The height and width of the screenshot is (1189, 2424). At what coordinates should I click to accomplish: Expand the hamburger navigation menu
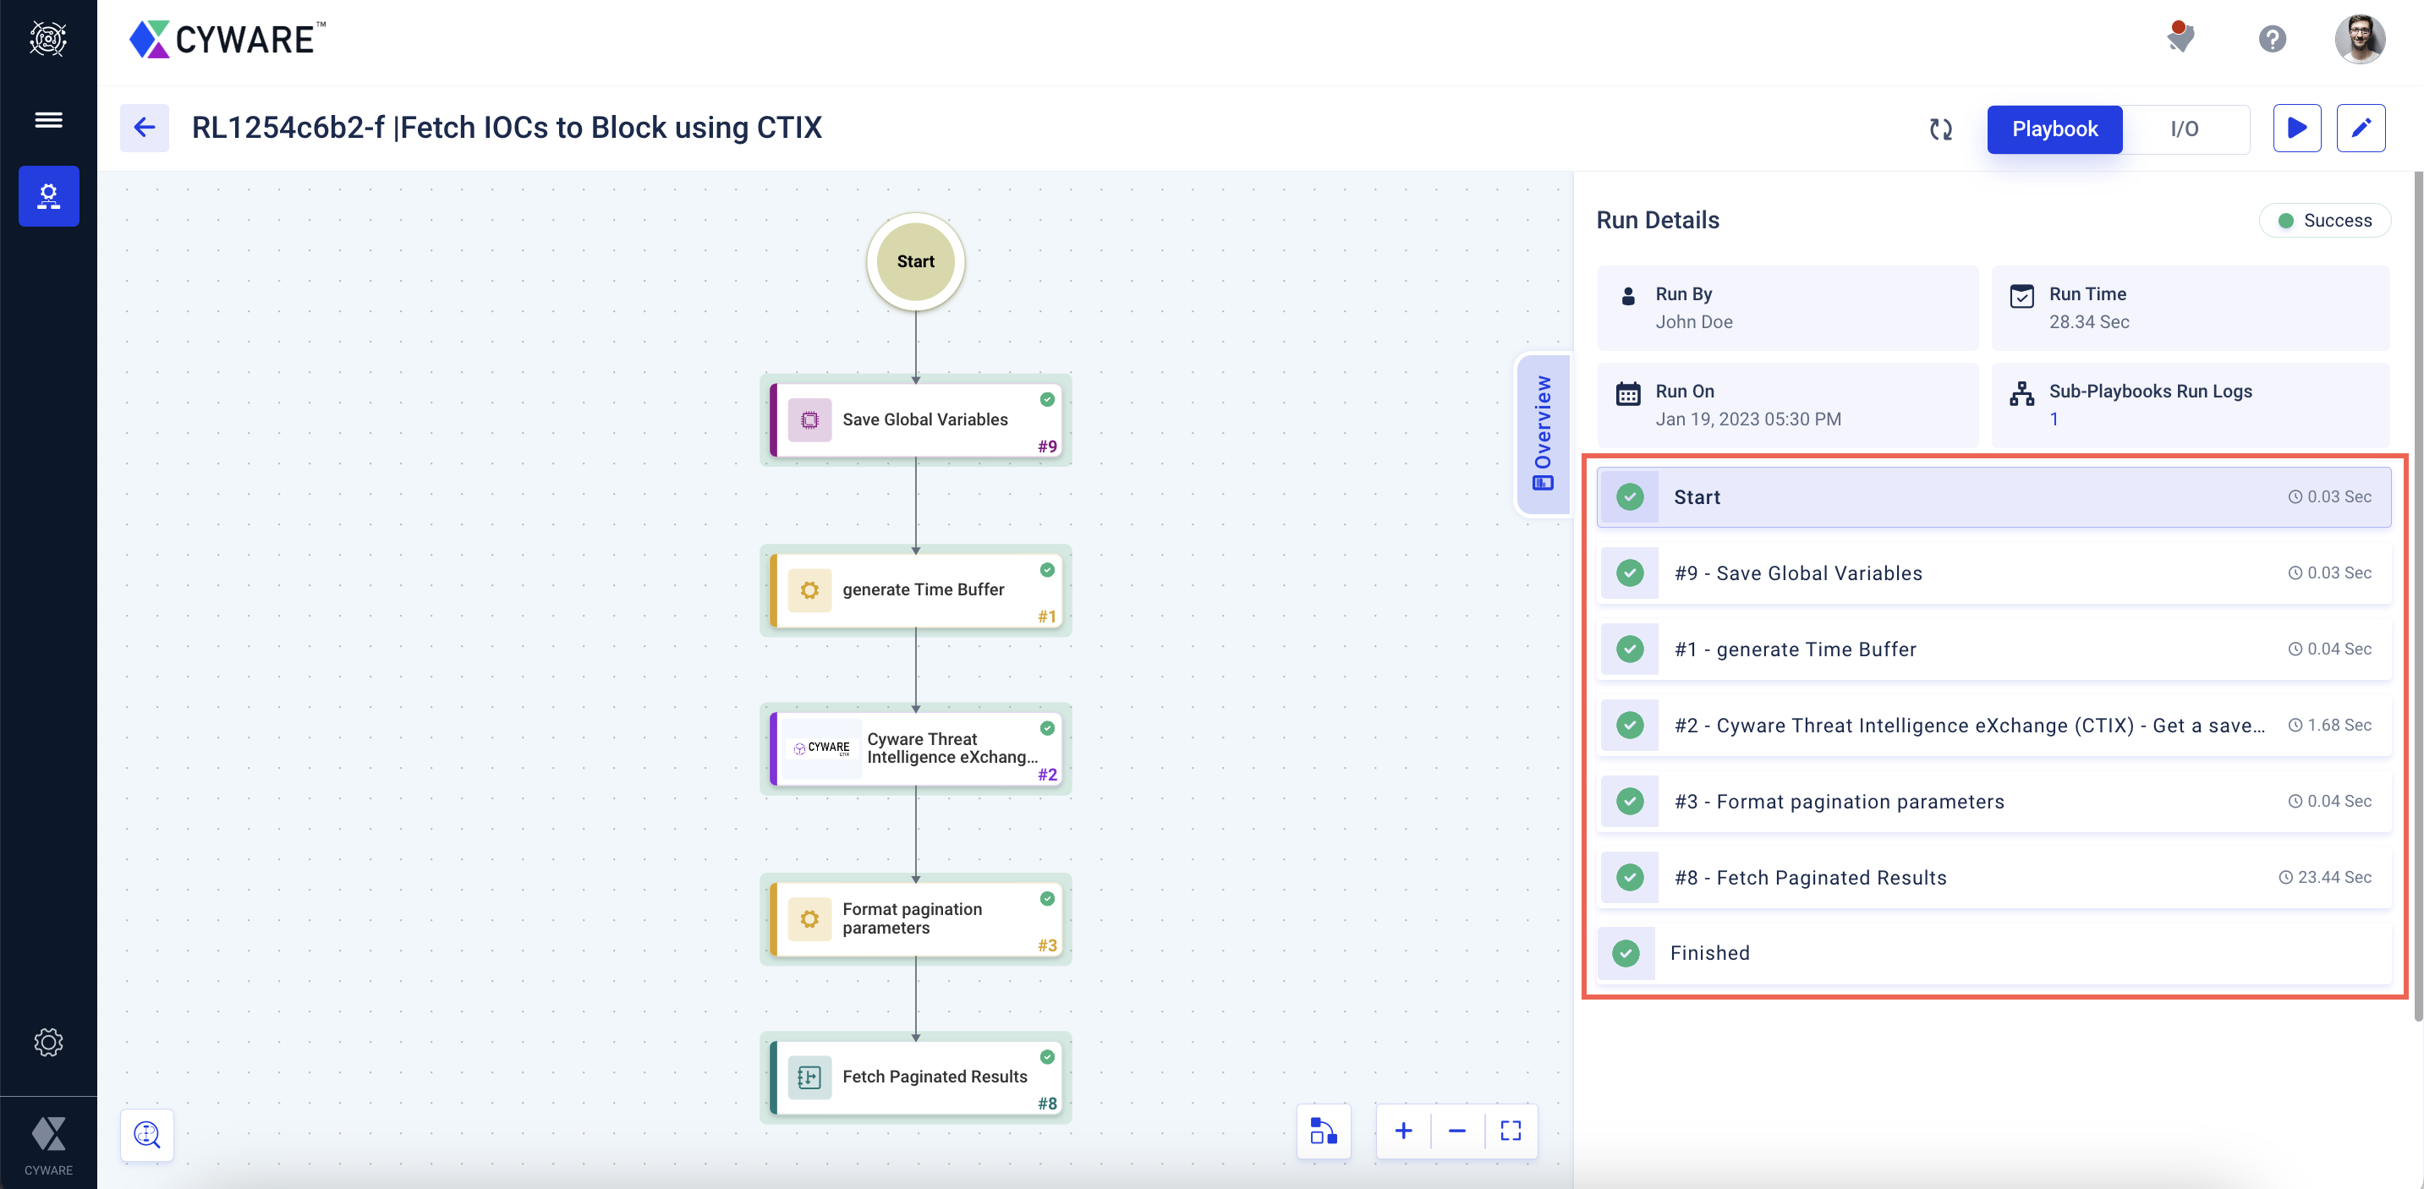(x=48, y=119)
